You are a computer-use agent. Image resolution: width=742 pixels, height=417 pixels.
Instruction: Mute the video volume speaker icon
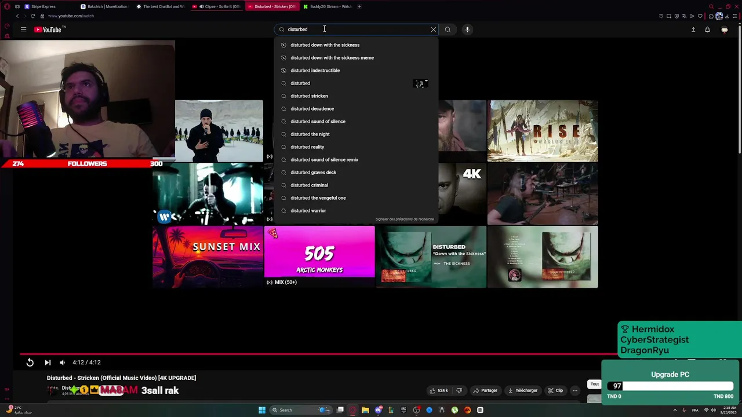63,363
